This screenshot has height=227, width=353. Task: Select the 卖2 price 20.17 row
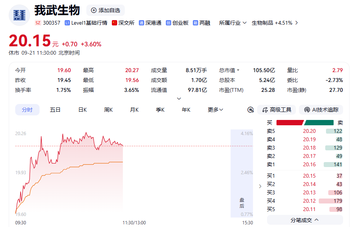(305, 156)
